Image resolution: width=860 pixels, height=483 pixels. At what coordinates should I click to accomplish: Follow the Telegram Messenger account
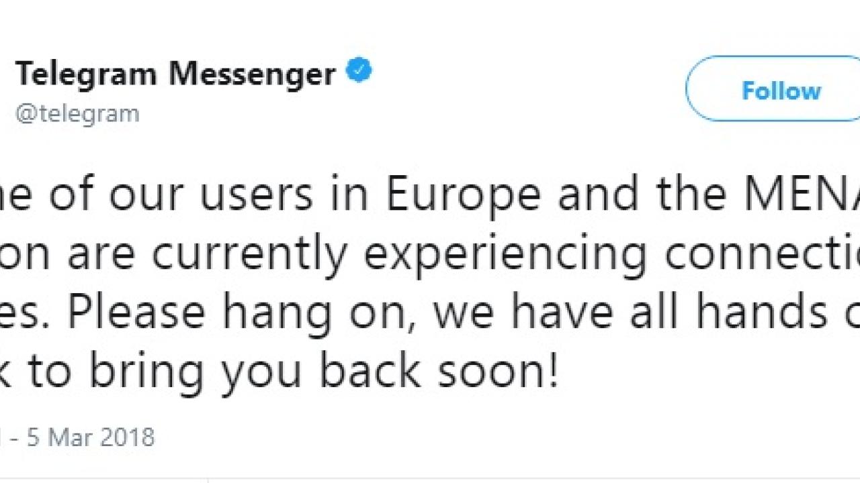pyautogui.click(x=773, y=89)
